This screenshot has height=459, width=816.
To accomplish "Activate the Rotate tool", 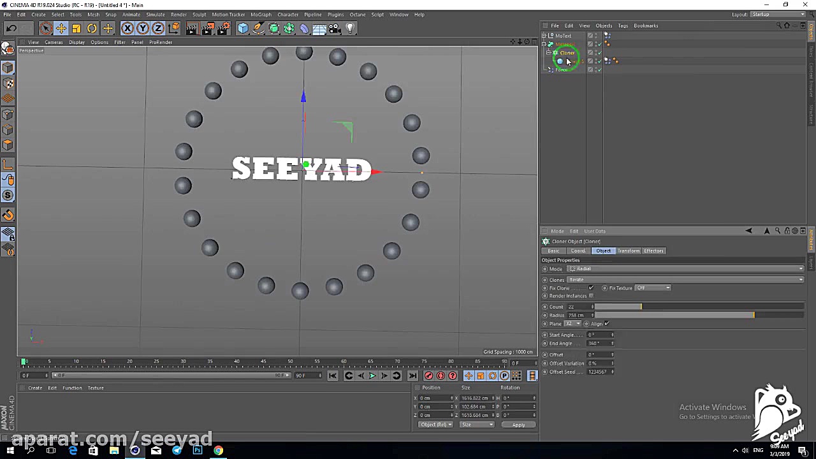I will point(92,28).
